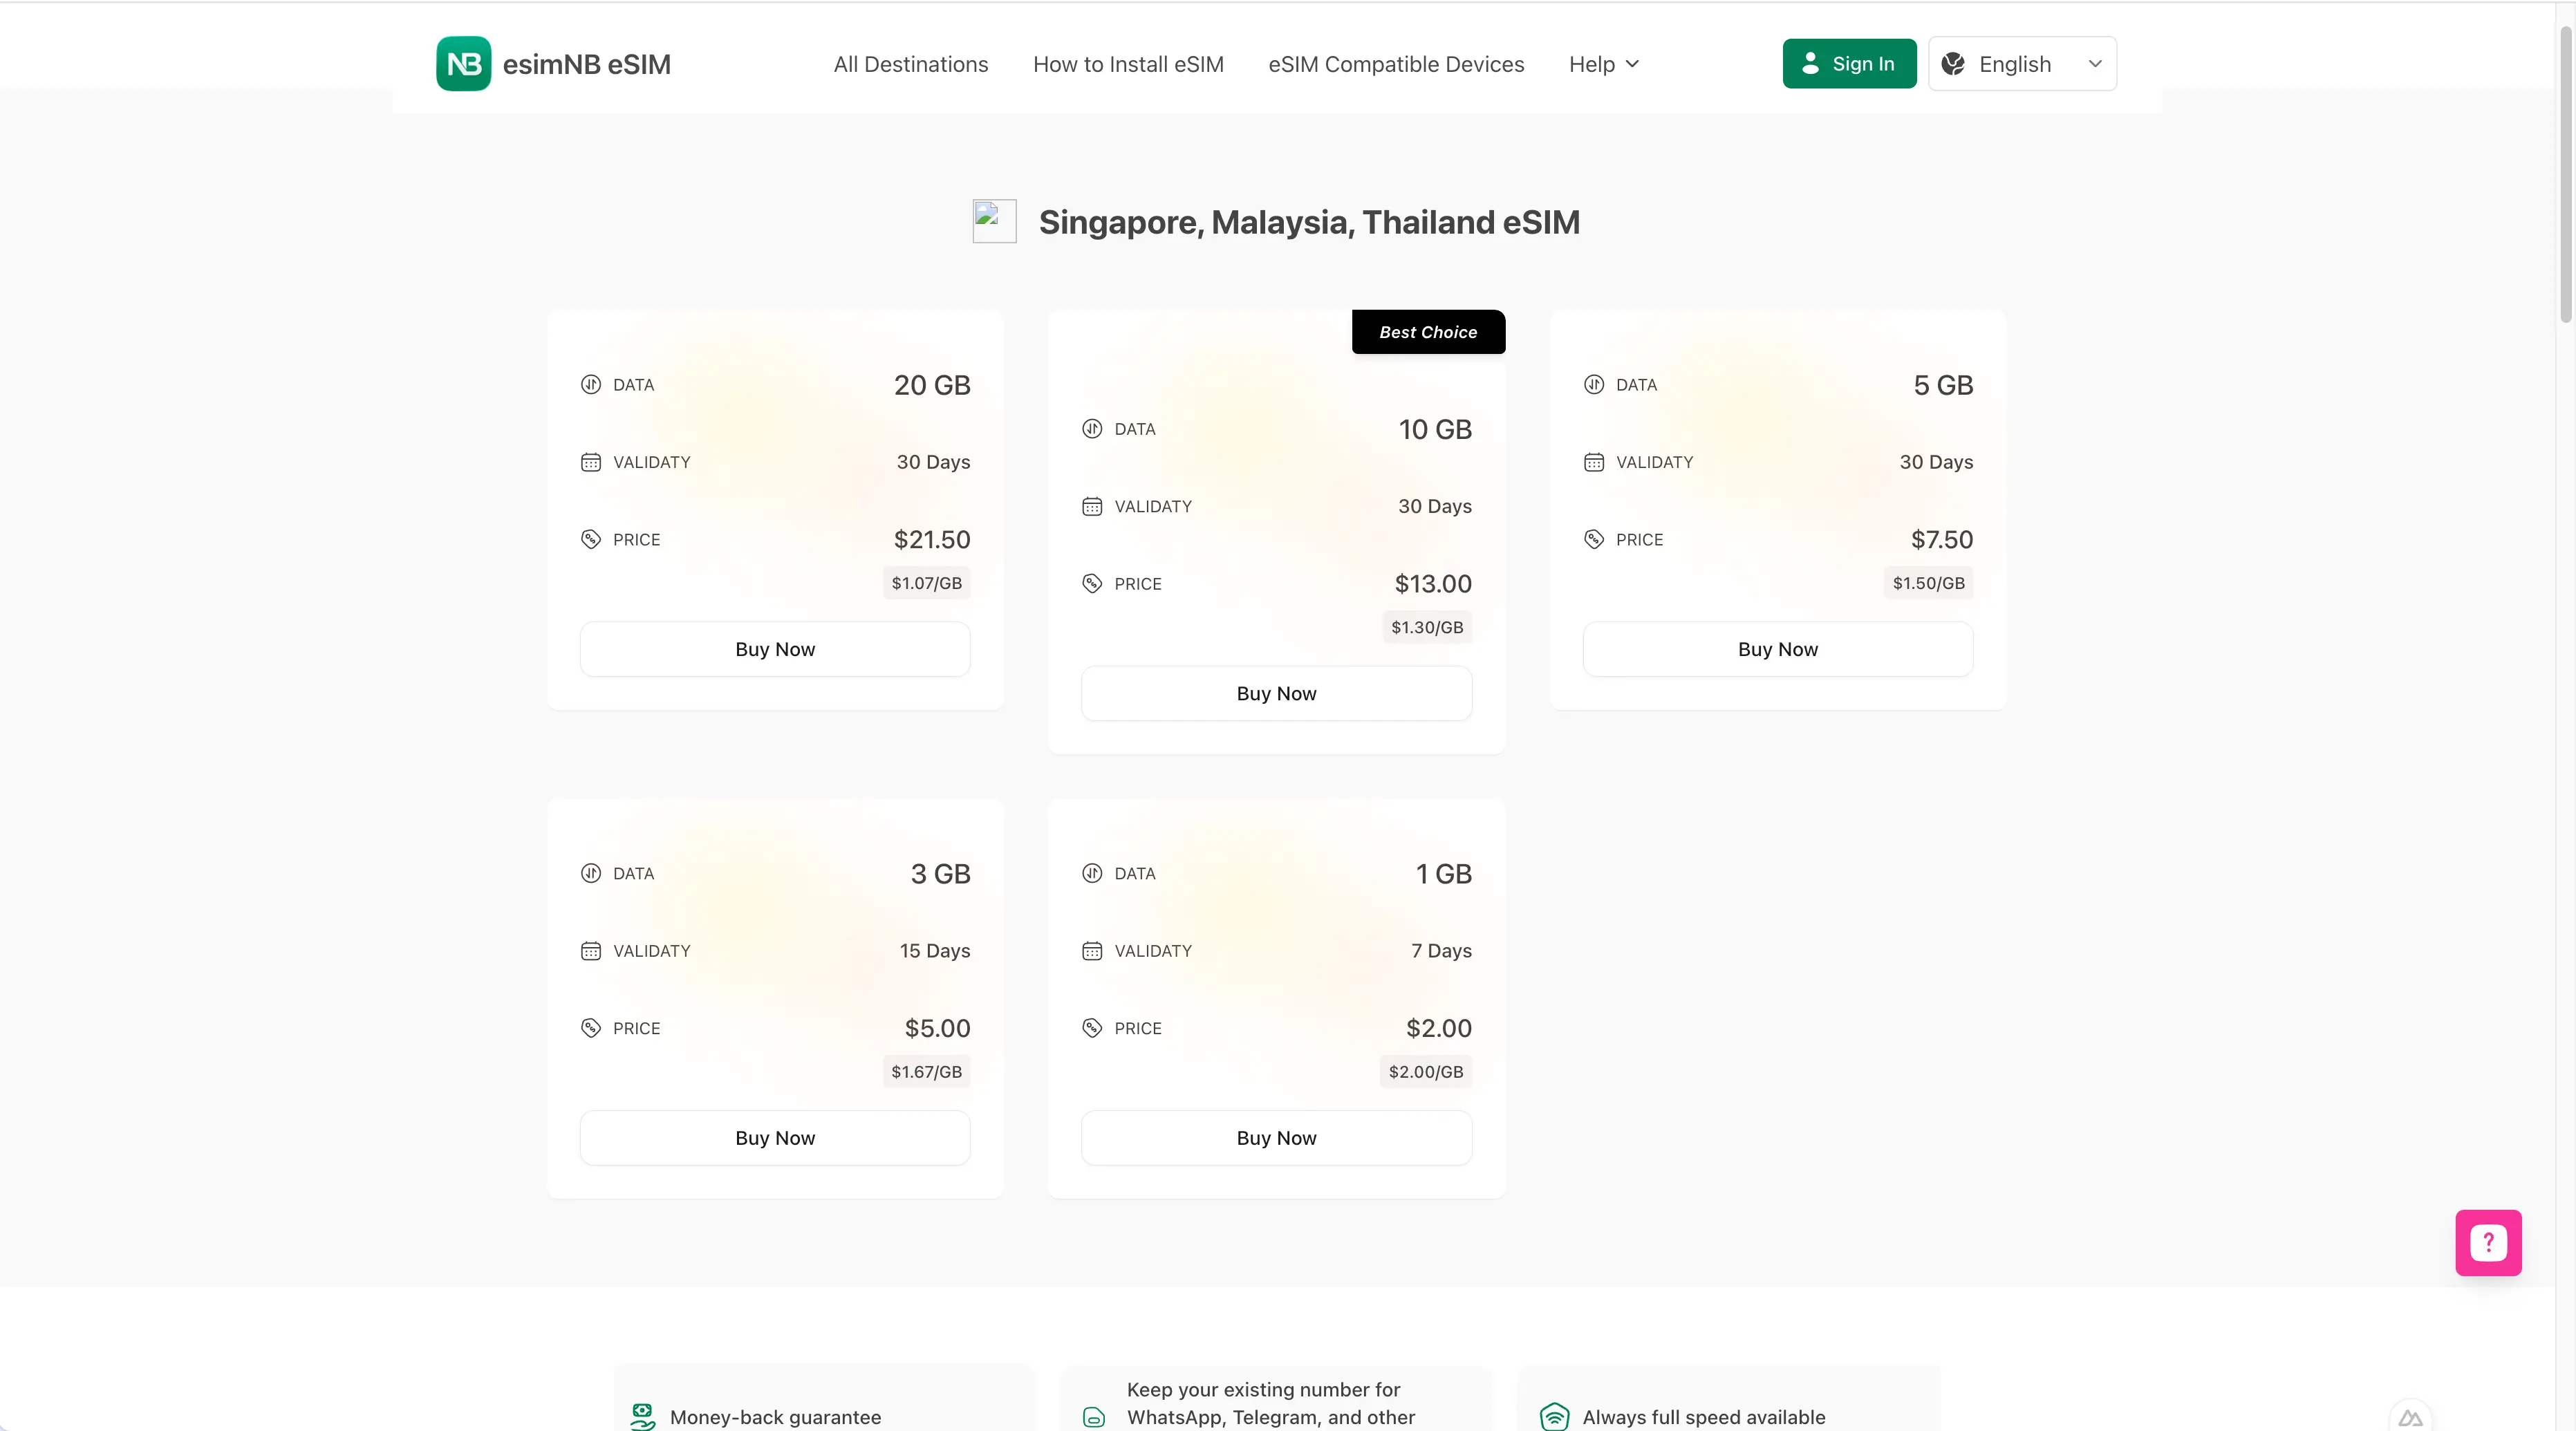Click the broken flag image beside page title
The image size is (2576, 1431).
click(x=994, y=221)
